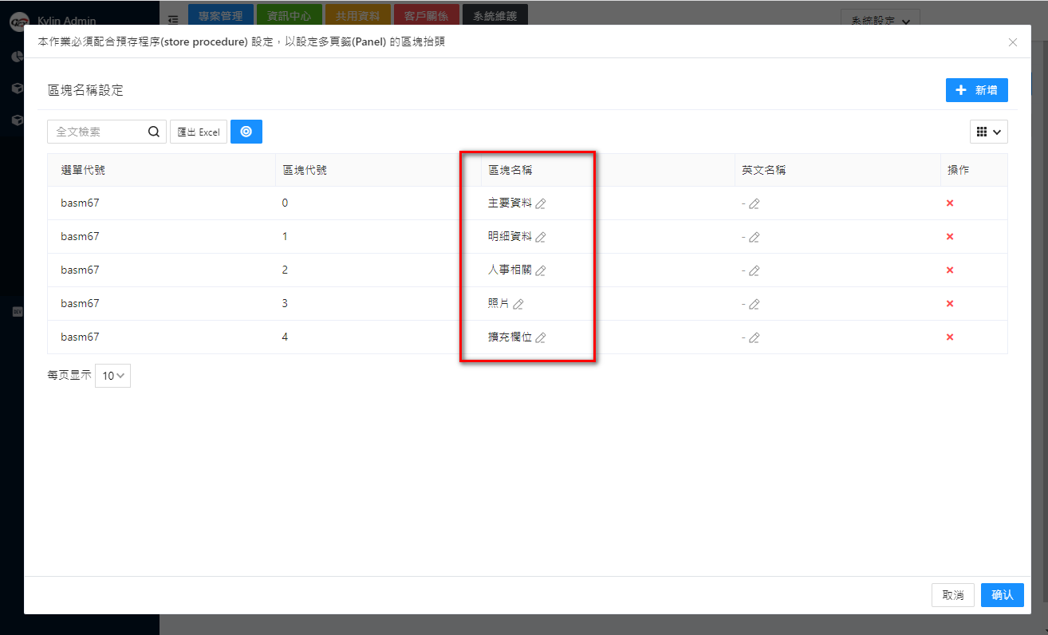Click the pencil icon beside 主要資料

click(x=540, y=203)
